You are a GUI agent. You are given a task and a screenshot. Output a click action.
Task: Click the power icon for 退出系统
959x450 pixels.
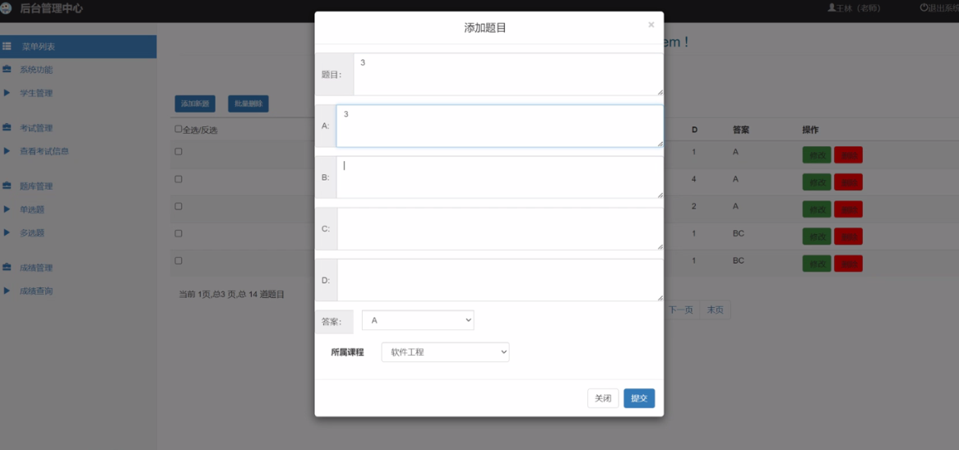[x=924, y=8]
